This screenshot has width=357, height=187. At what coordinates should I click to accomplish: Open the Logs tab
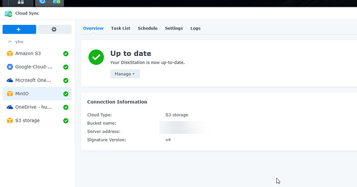[196, 28]
